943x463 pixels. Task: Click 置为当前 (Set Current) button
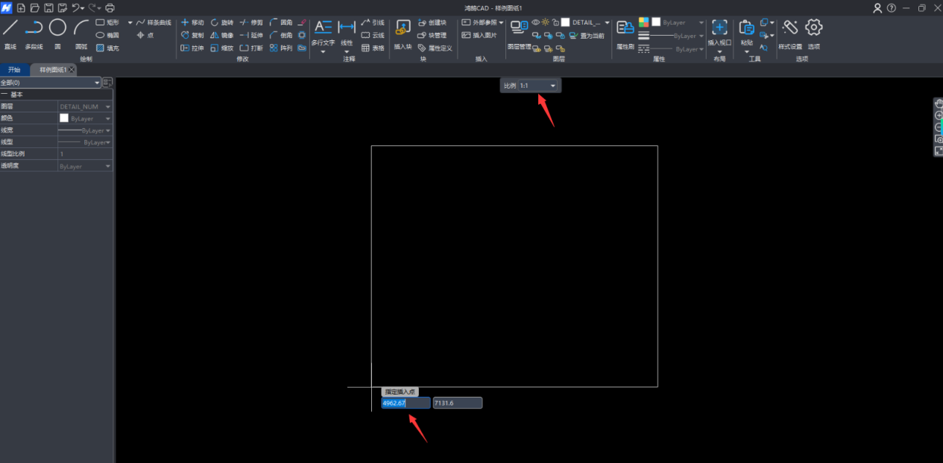[587, 36]
